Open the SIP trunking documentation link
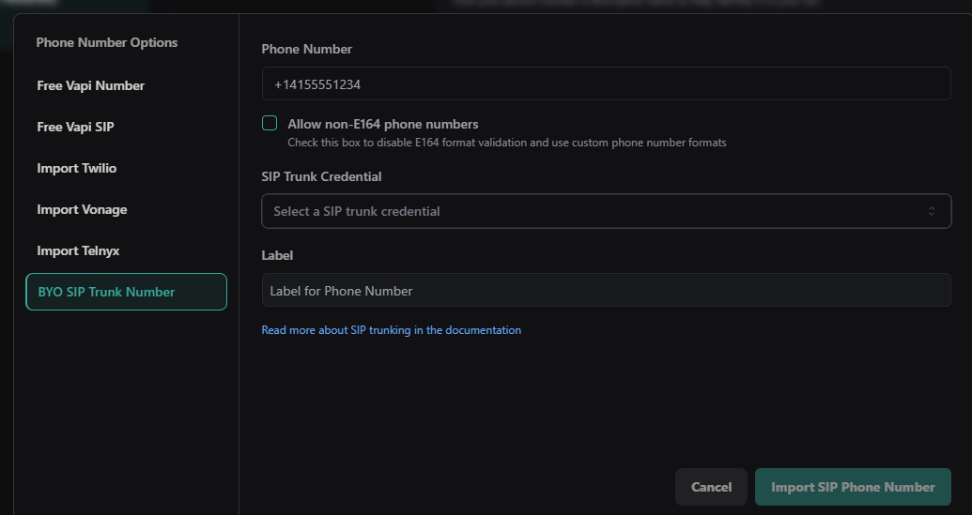Viewport: 972px width, 515px height. (391, 330)
